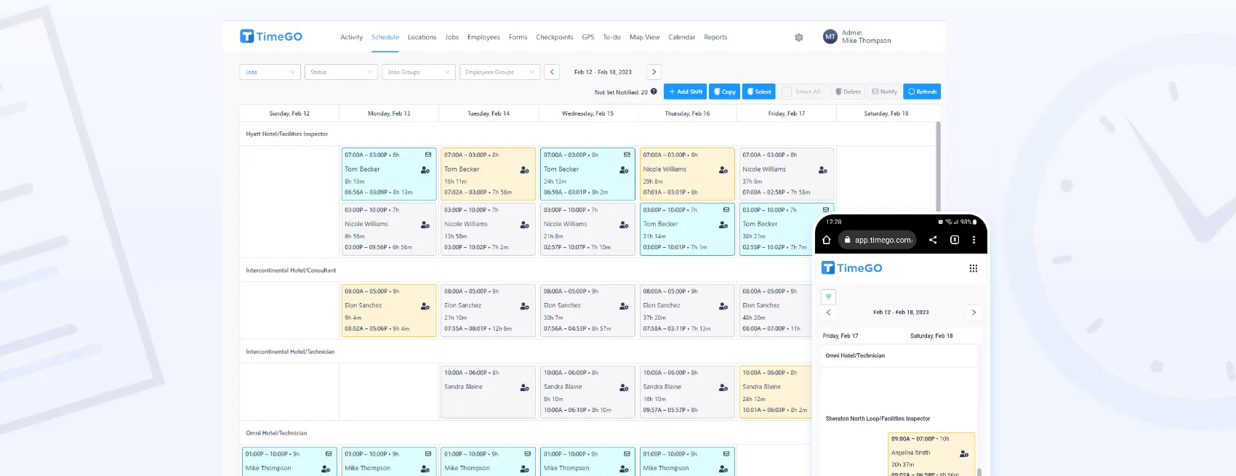Open the Jobs Groups dropdown
Image resolution: width=1236 pixels, height=476 pixels.
[419, 72]
